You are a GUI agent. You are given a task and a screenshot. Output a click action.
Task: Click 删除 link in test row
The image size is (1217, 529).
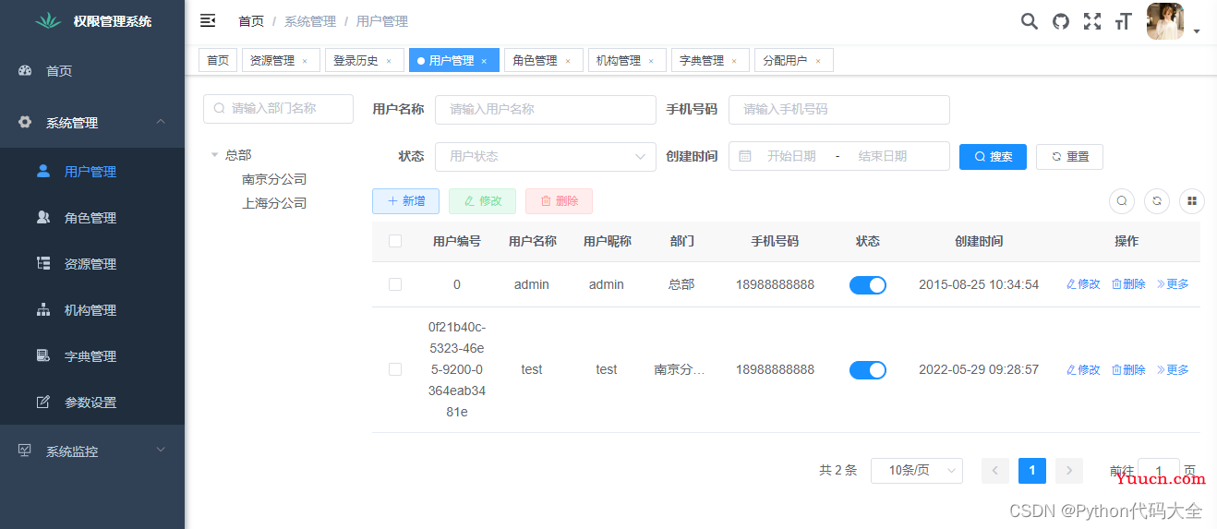tap(1128, 369)
